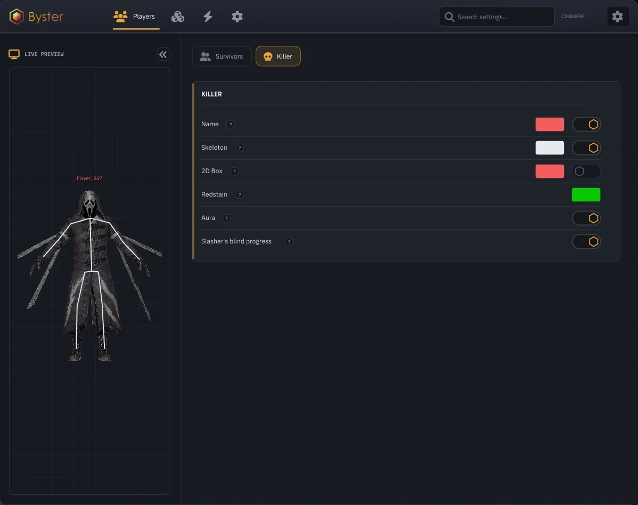
Task: Click the KILLER section heading
Action: pos(211,94)
